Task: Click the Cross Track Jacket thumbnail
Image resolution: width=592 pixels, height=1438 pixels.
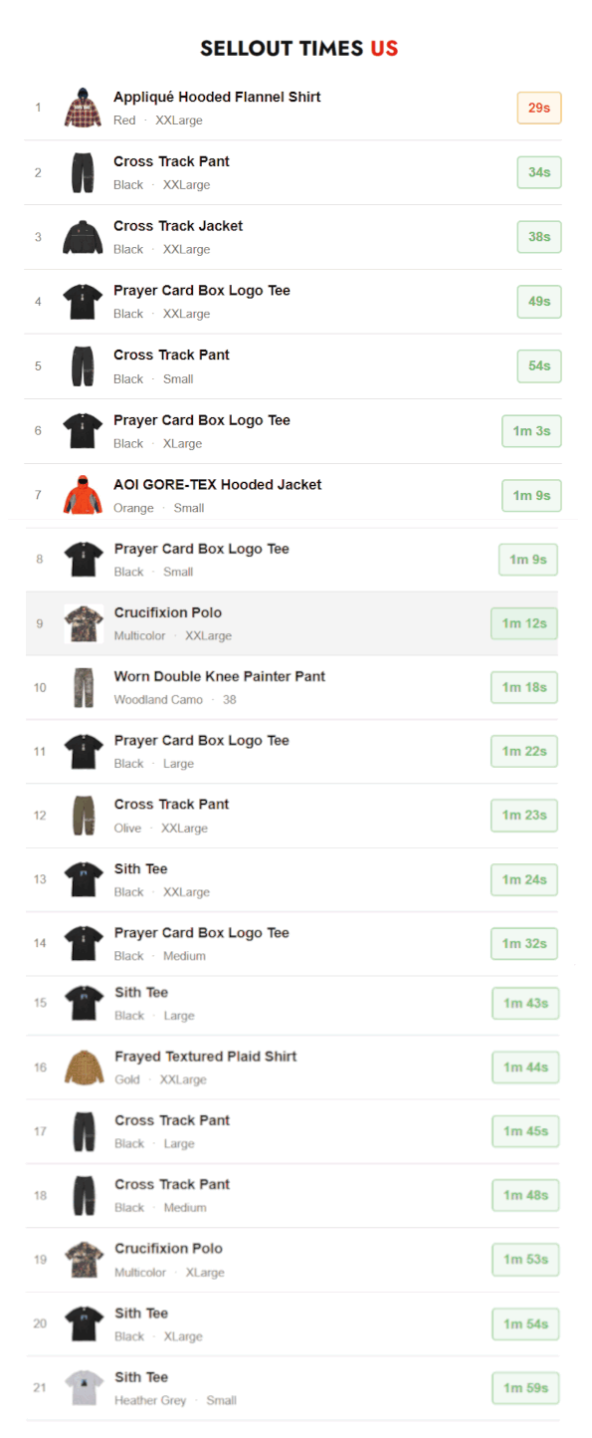Action: point(83,237)
